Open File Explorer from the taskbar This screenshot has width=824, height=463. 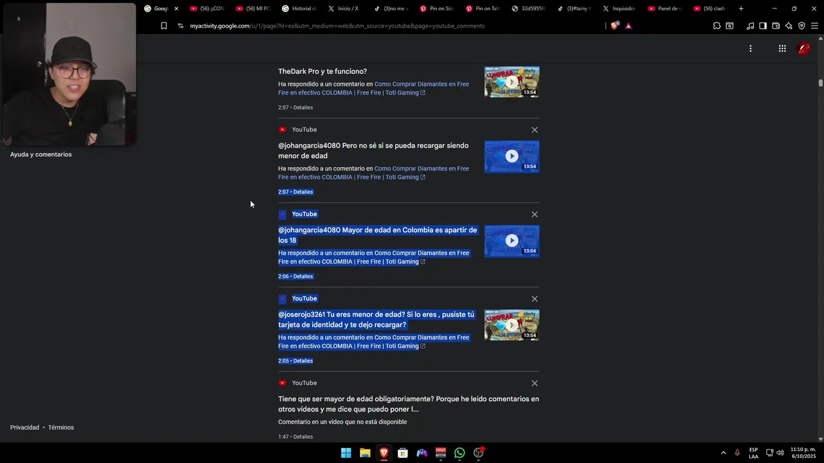pos(365,453)
